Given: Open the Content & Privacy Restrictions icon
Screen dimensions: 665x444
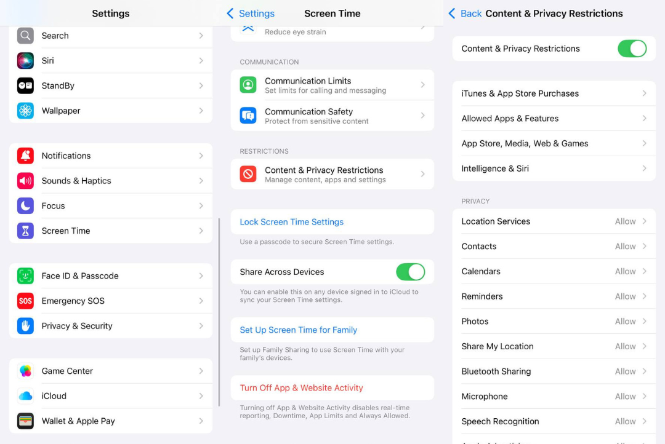Looking at the screenshot, I should click(x=248, y=175).
